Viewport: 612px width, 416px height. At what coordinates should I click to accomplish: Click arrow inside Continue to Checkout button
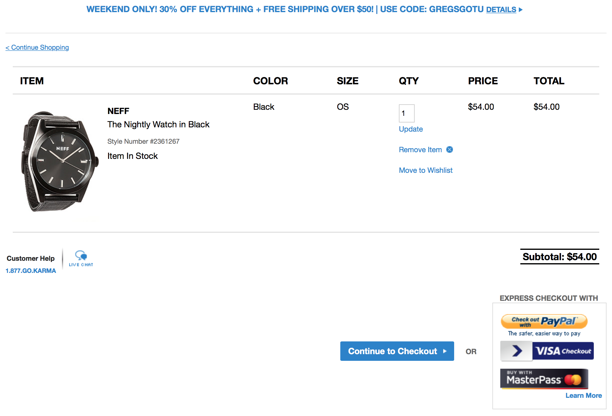(x=445, y=351)
